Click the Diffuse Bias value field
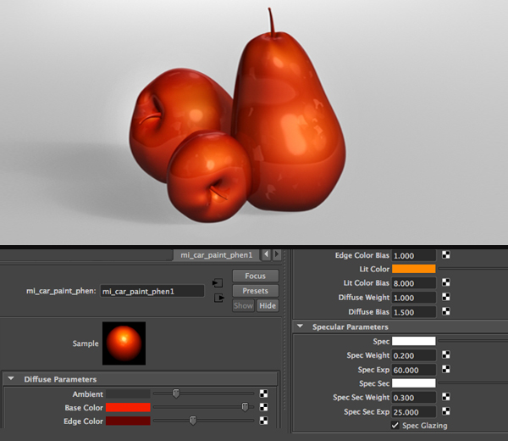 click(414, 312)
